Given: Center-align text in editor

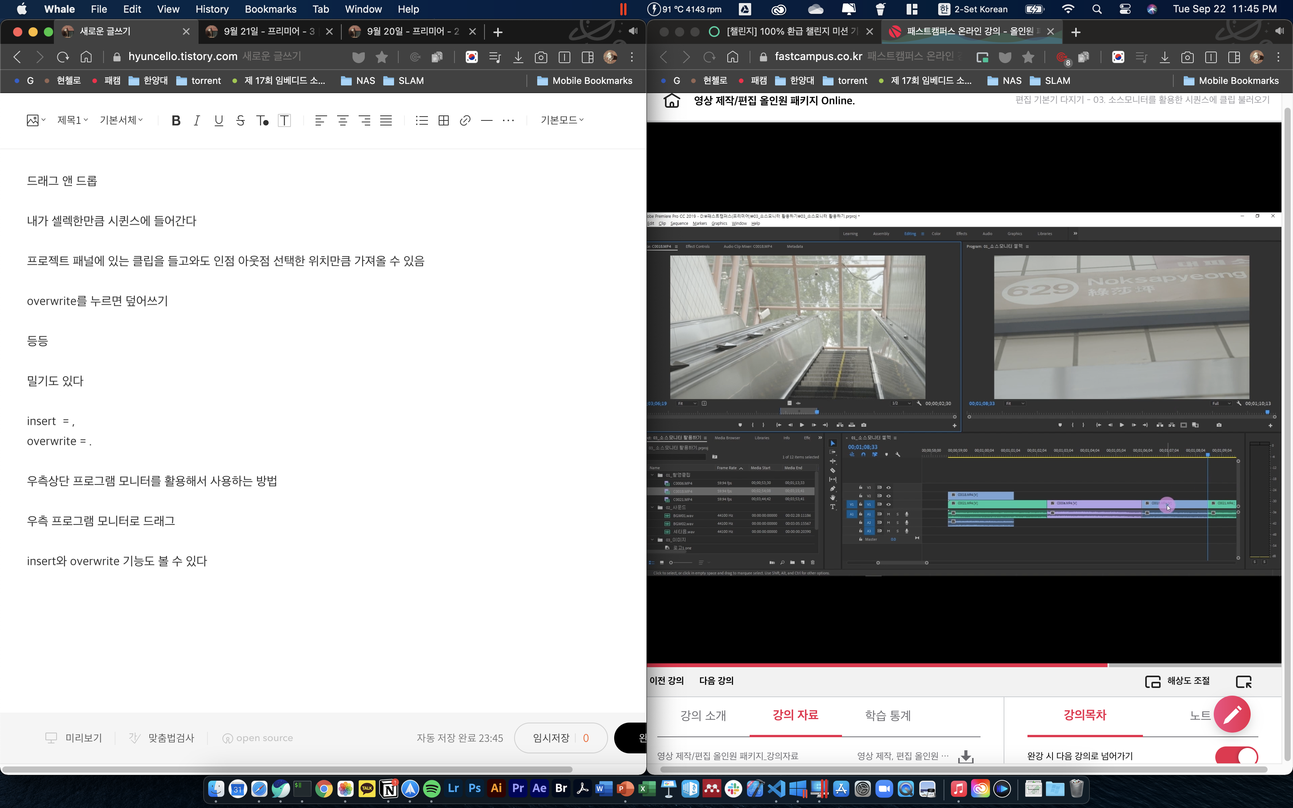Looking at the screenshot, I should (x=342, y=121).
